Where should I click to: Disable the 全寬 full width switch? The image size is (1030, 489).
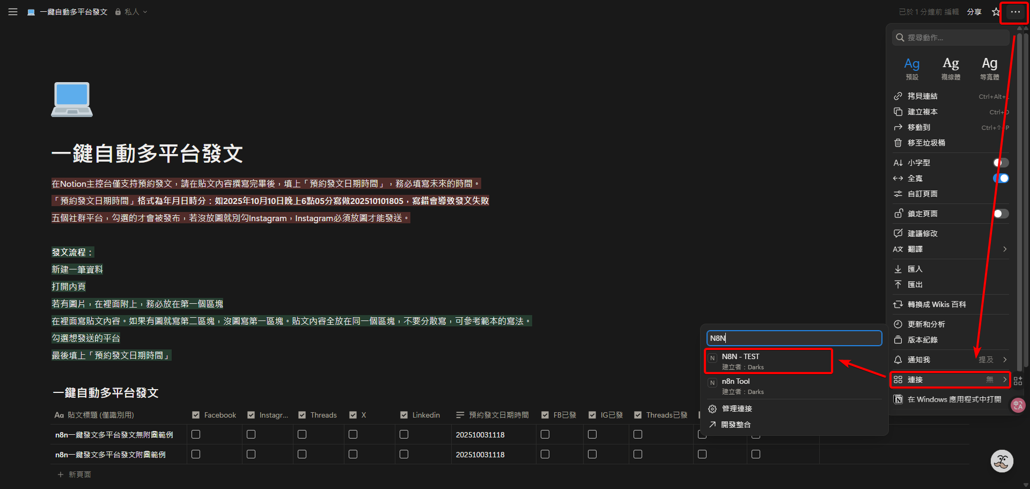coord(1000,178)
